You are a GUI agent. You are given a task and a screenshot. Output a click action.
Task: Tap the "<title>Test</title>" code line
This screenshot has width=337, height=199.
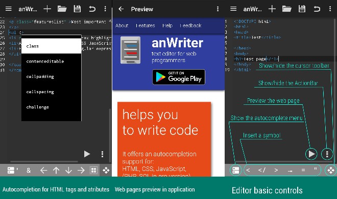pyautogui.click(x=257, y=37)
